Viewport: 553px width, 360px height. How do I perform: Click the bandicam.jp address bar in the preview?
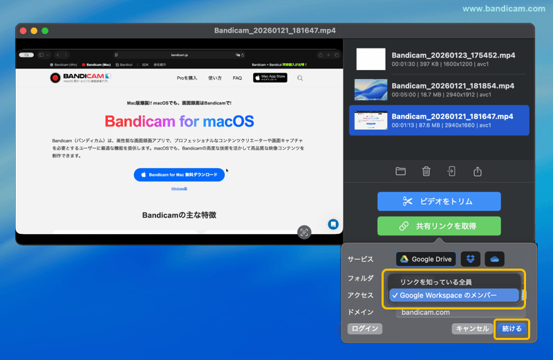tap(179, 55)
